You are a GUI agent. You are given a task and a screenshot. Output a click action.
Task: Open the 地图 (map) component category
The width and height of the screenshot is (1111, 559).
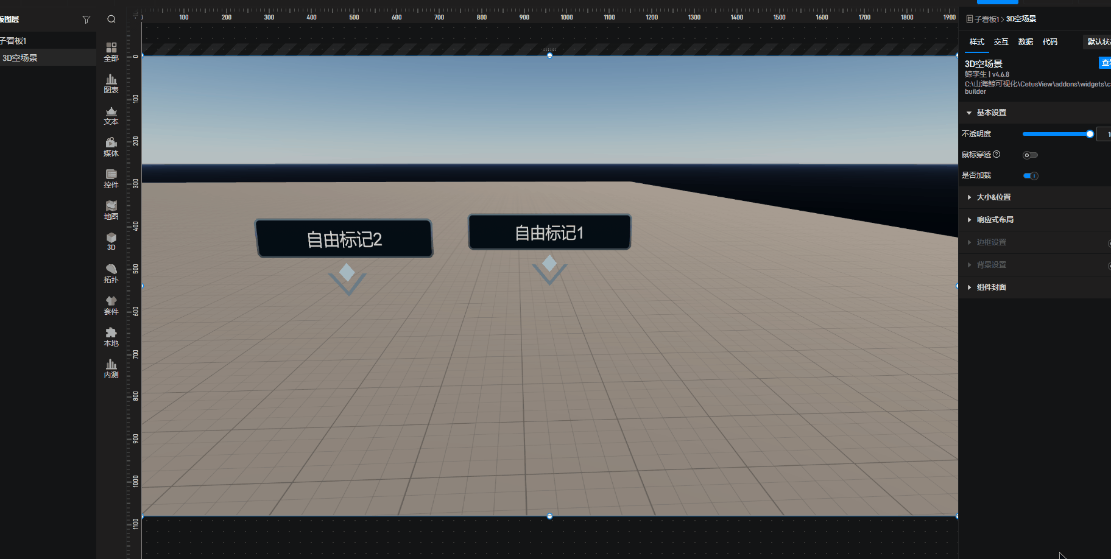coord(111,210)
